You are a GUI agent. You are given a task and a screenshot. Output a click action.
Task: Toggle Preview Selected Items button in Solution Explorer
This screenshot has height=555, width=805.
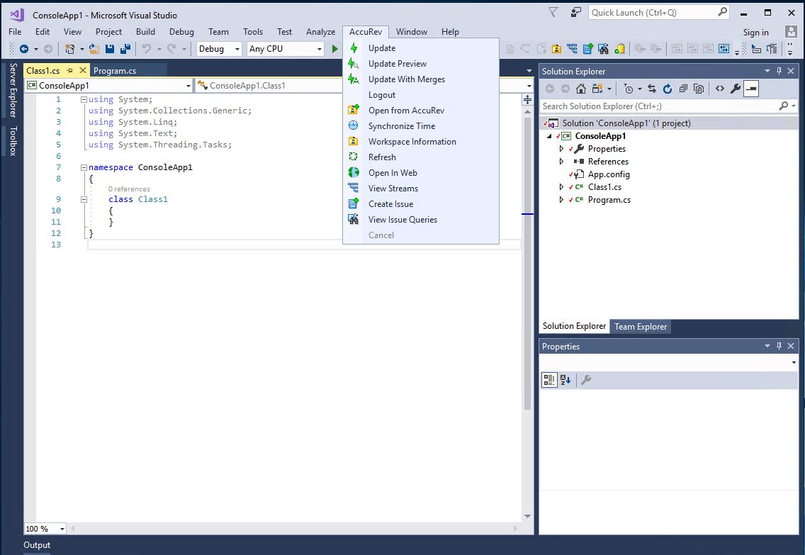click(751, 89)
